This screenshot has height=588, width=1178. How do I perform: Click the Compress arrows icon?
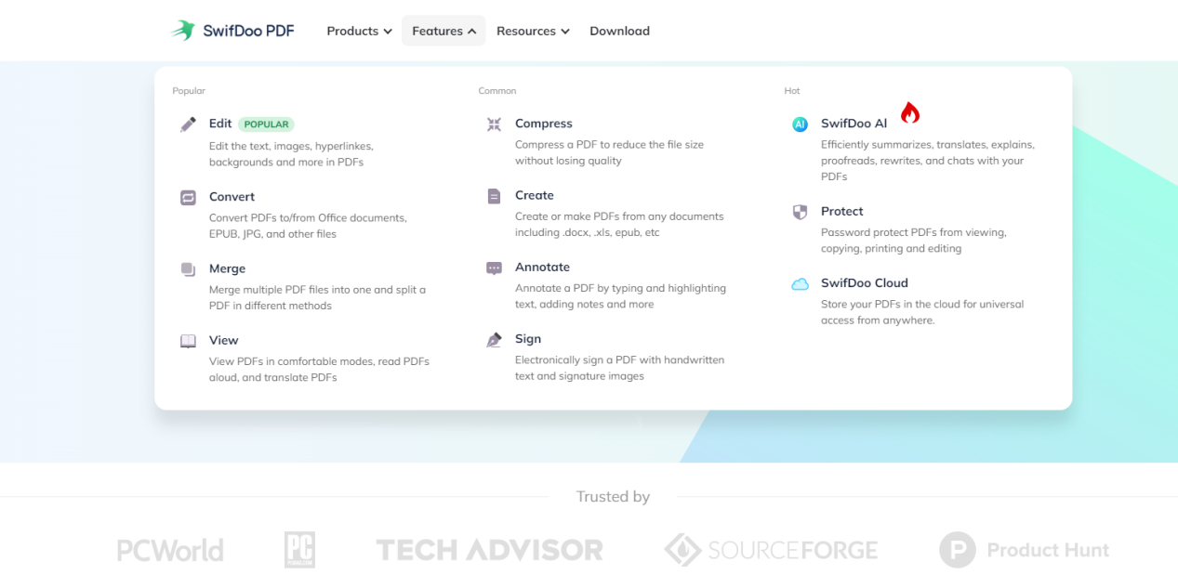tap(494, 124)
